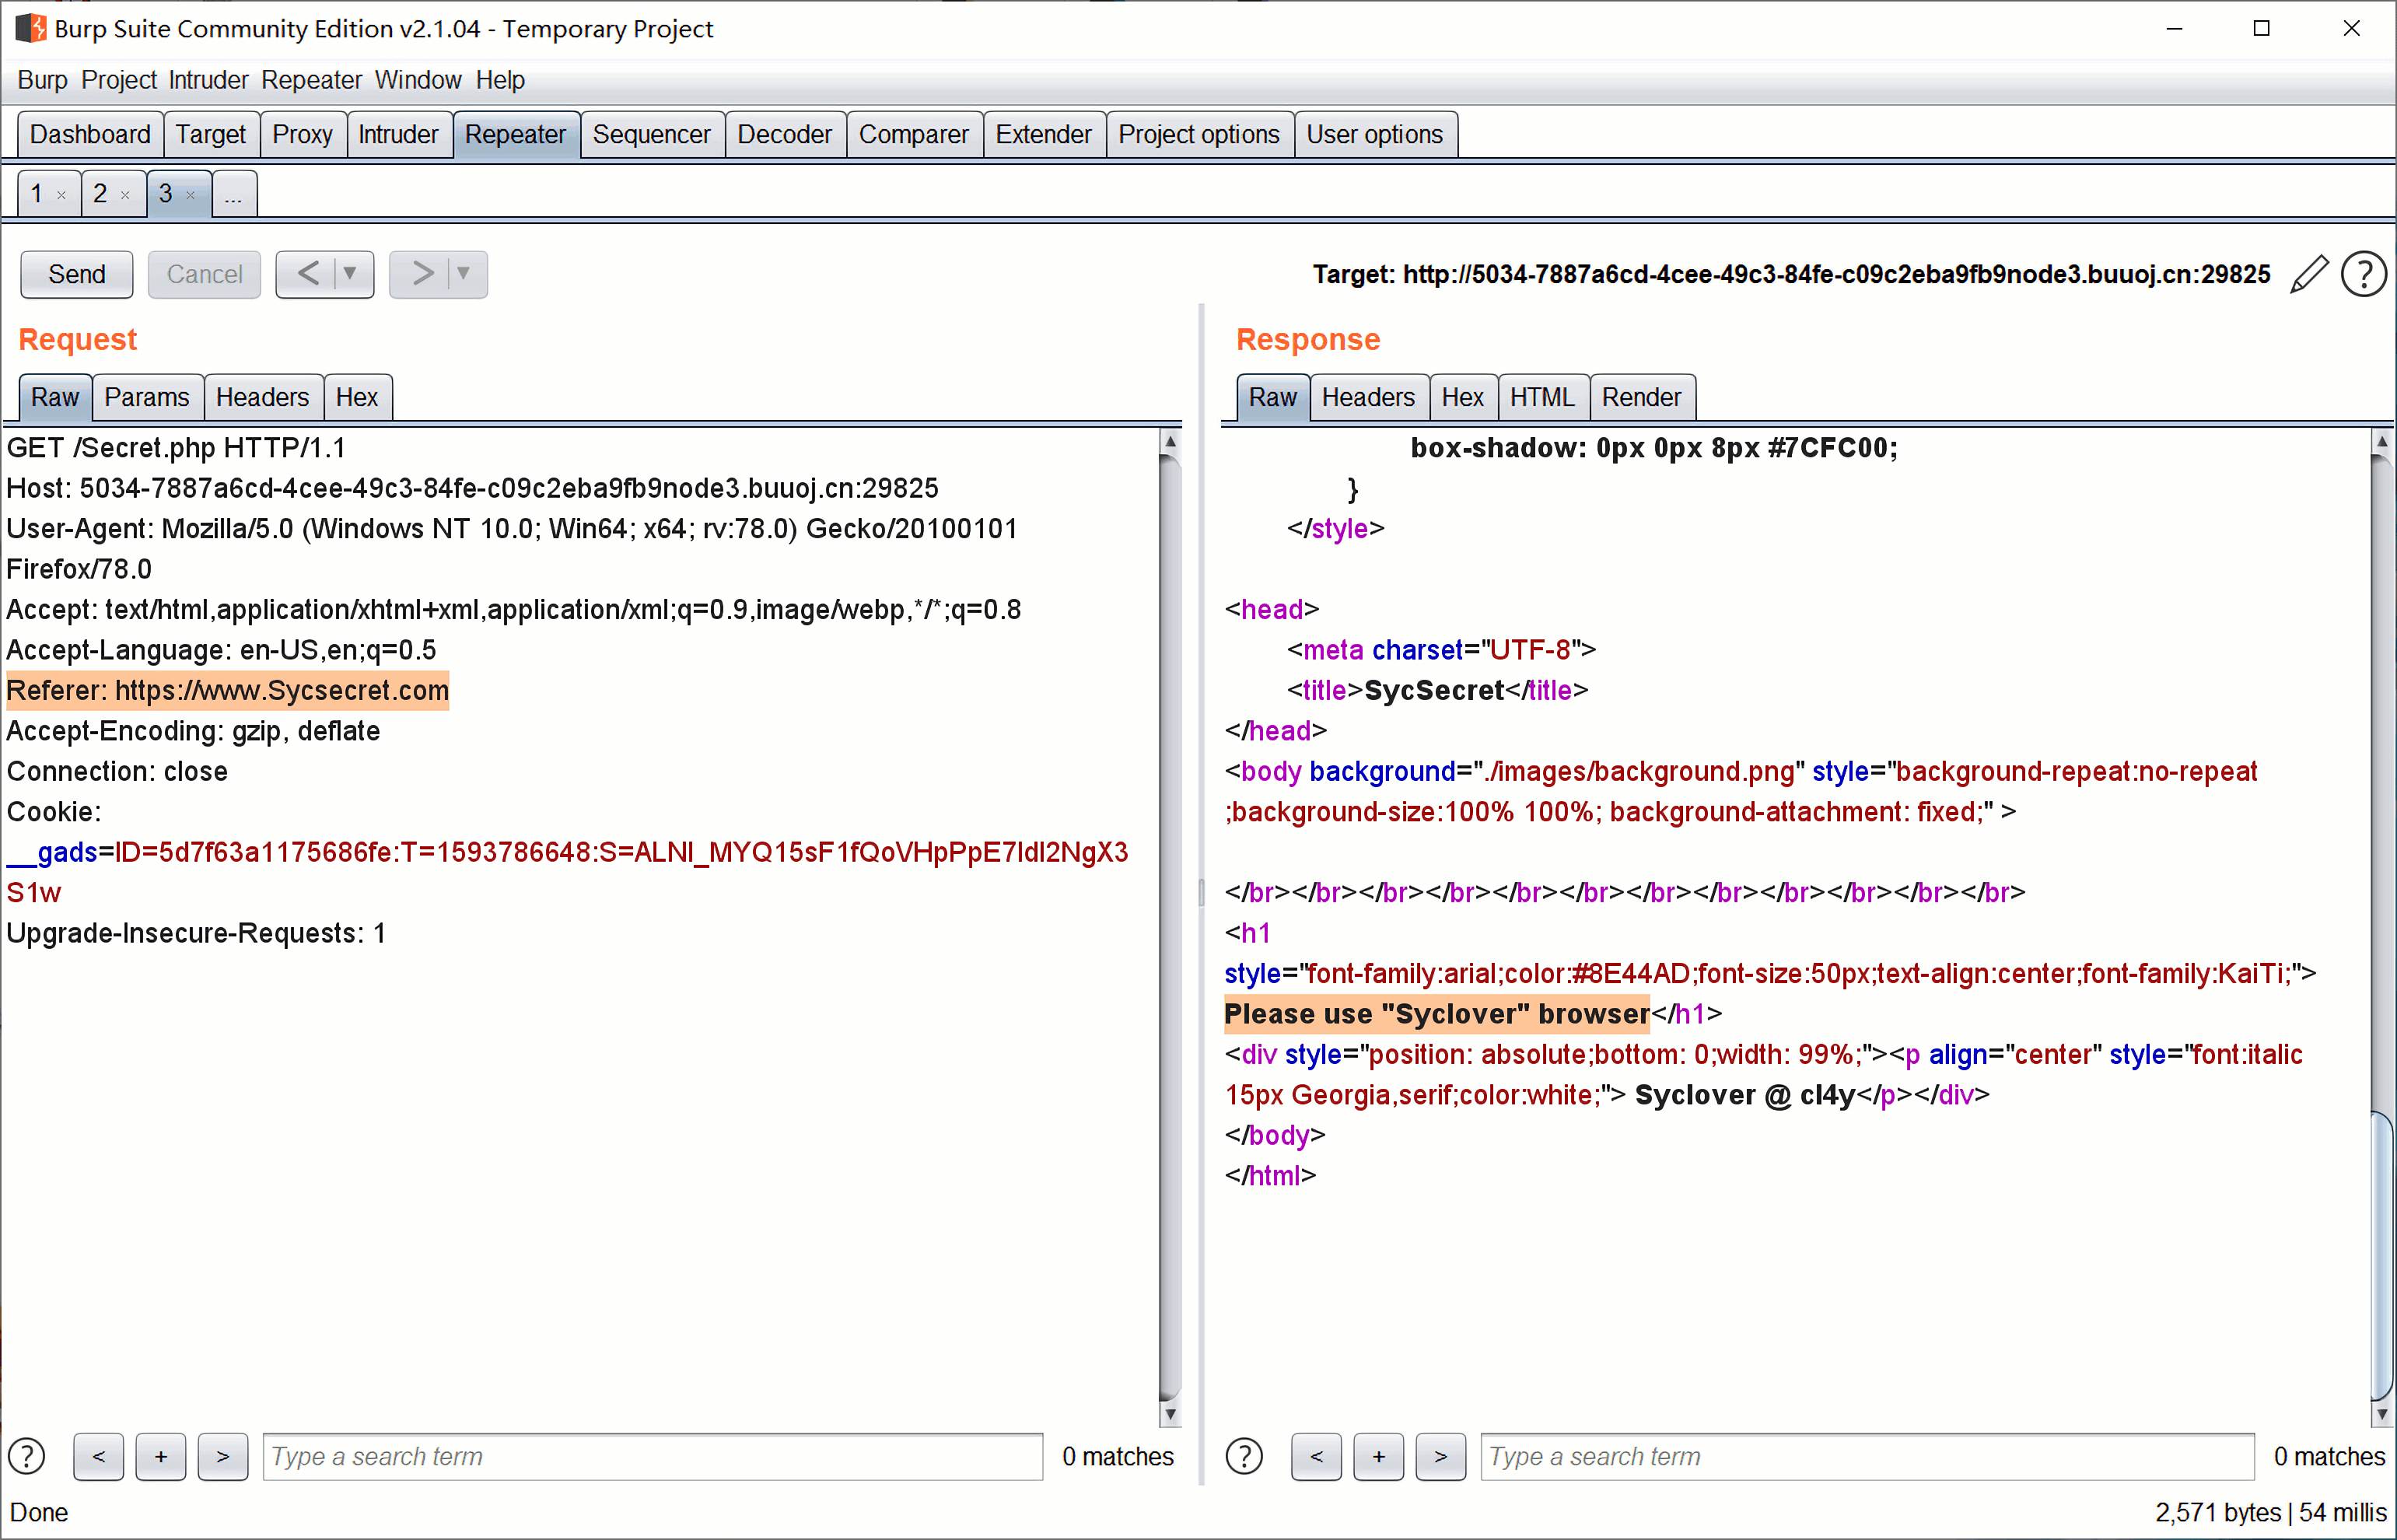Switch to the Comparer tab
The width and height of the screenshot is (2397, 1540).
click(913, 134)
